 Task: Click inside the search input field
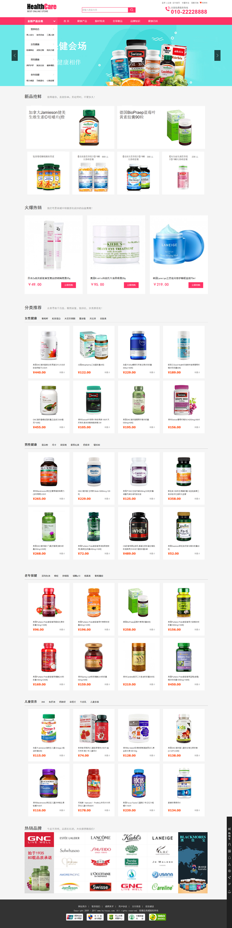coord(105,10)
